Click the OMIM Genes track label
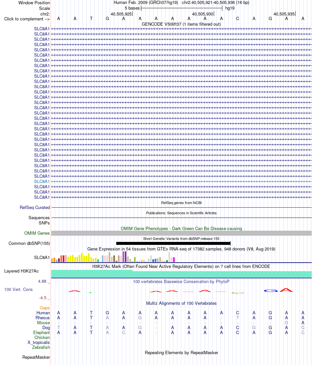The image size is (312, 365). click(37, 233)
